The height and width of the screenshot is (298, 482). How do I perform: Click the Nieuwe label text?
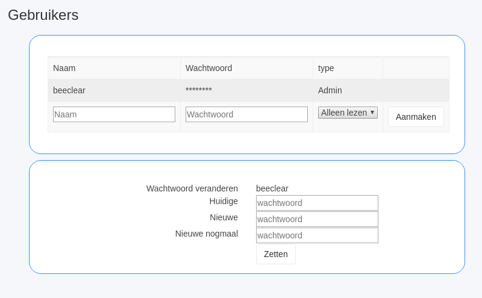coord(224,217)
